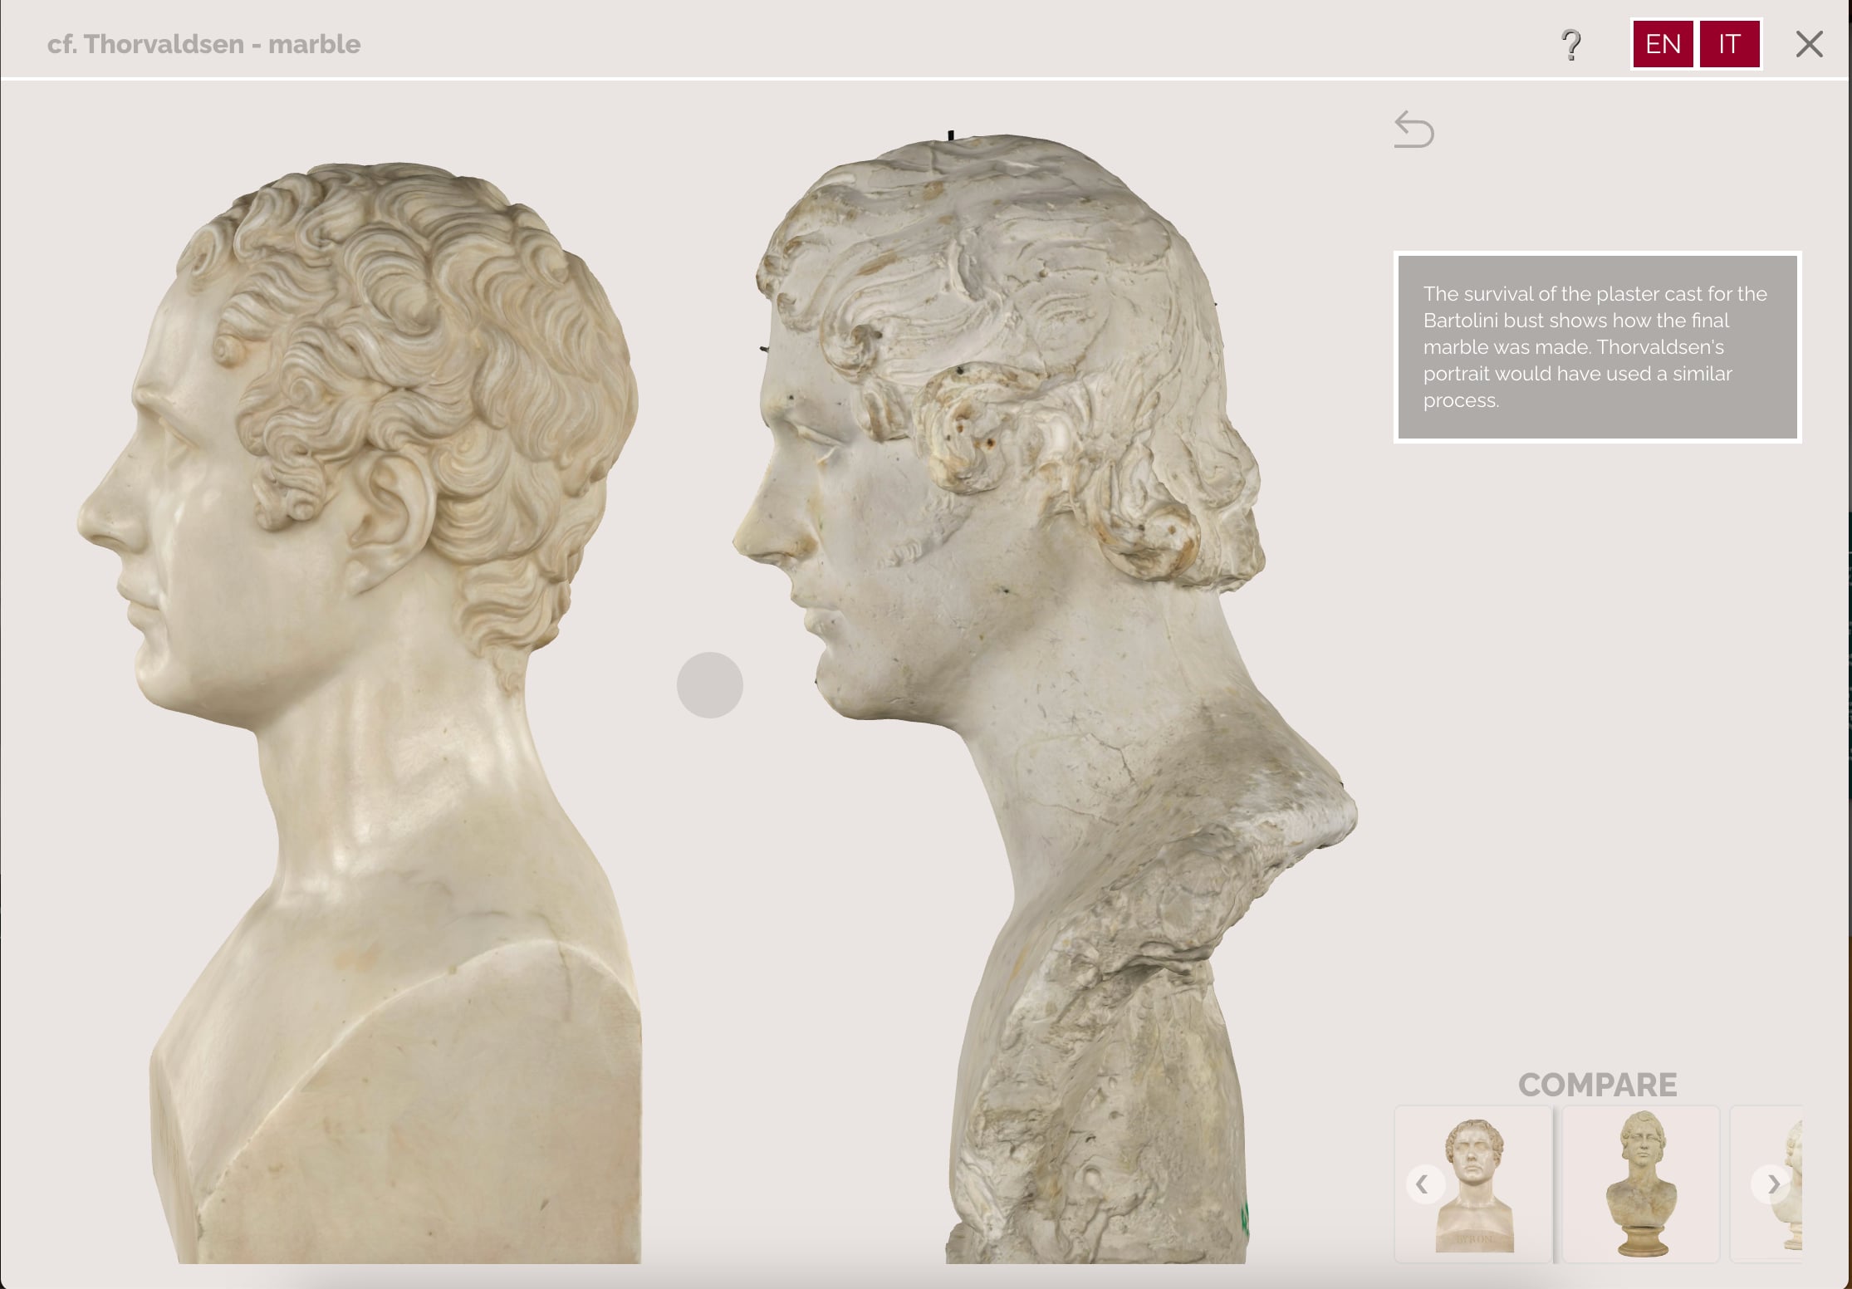1852x1289 pixels.
Task: Open the pedestal bust thumbnail in Compare strip
Action: pyautogui.click(x=1640, y=1185)
